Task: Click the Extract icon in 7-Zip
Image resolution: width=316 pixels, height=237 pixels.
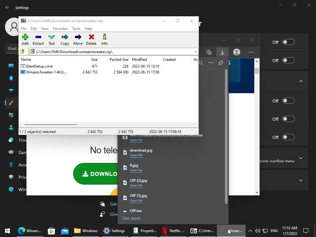Action: pos(38,40)
